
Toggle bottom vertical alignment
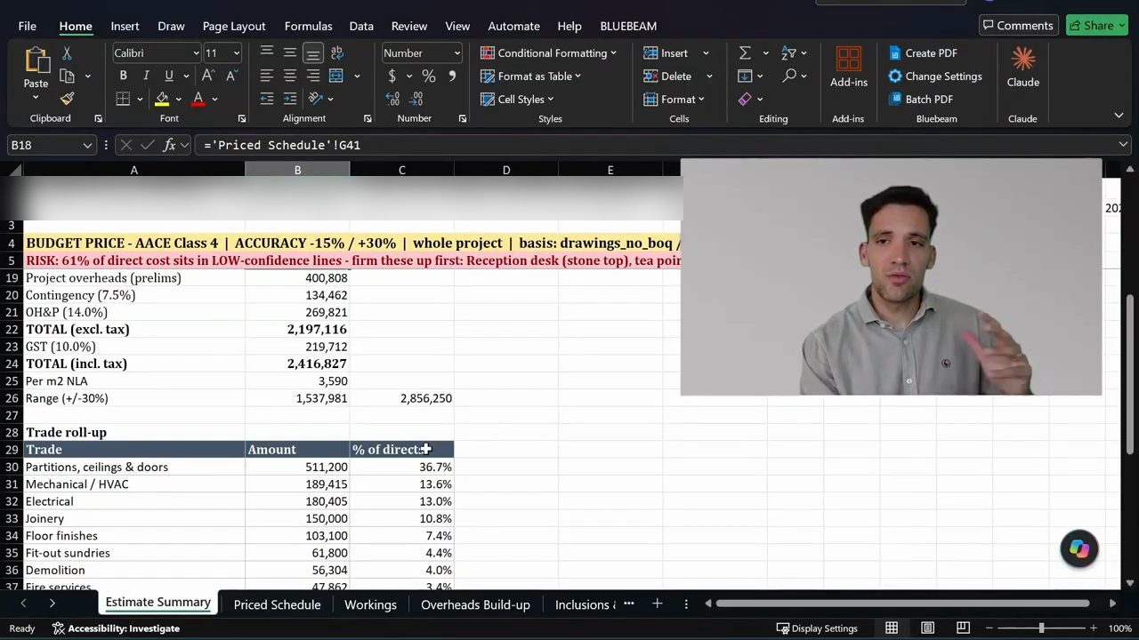click(x=312, y=53)
